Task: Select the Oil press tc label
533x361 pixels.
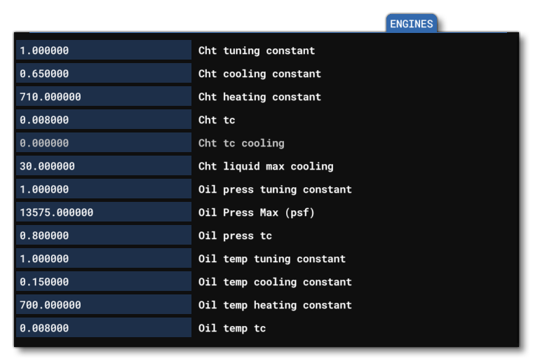Action: pos(235,236)
